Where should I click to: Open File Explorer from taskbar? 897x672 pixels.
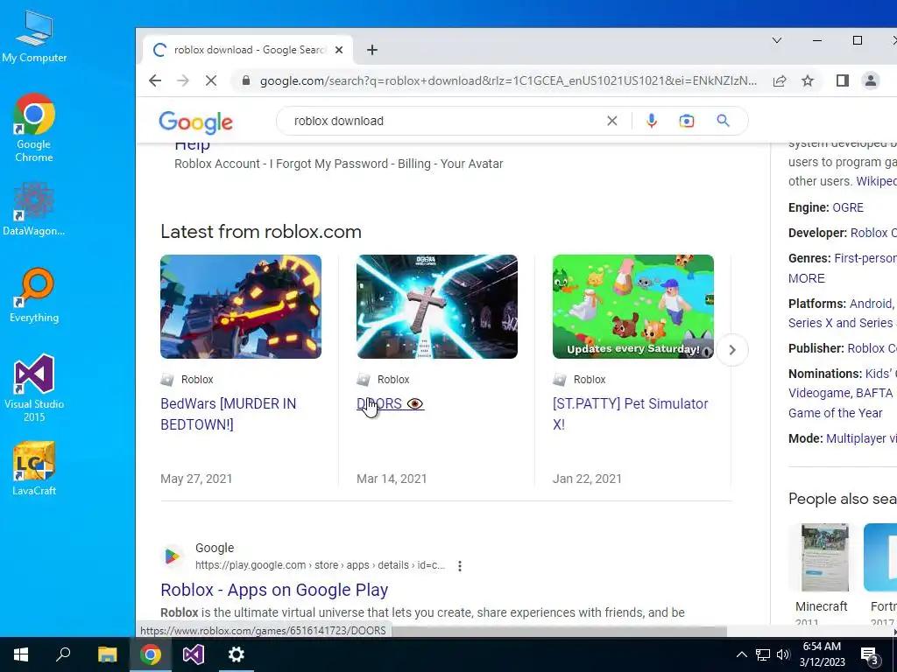click(107, 654)
